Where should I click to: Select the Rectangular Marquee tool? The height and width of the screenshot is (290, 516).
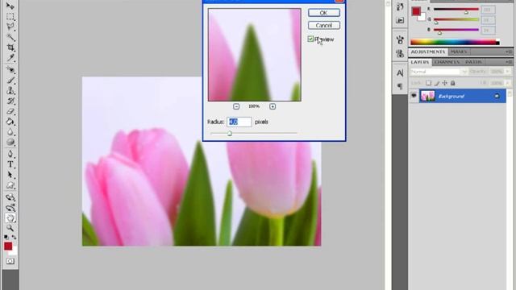[x=10, y=16]
